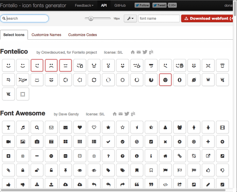Select the code brackets icon
237x192 pixels.
[165, 184]
